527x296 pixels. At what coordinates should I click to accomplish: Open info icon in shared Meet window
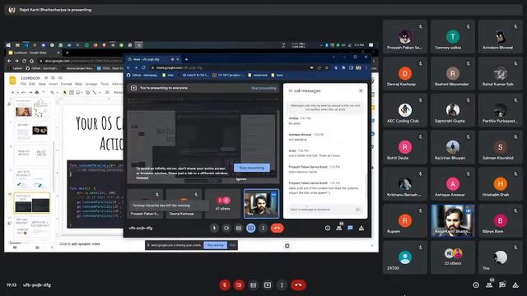tap(328, 228)
